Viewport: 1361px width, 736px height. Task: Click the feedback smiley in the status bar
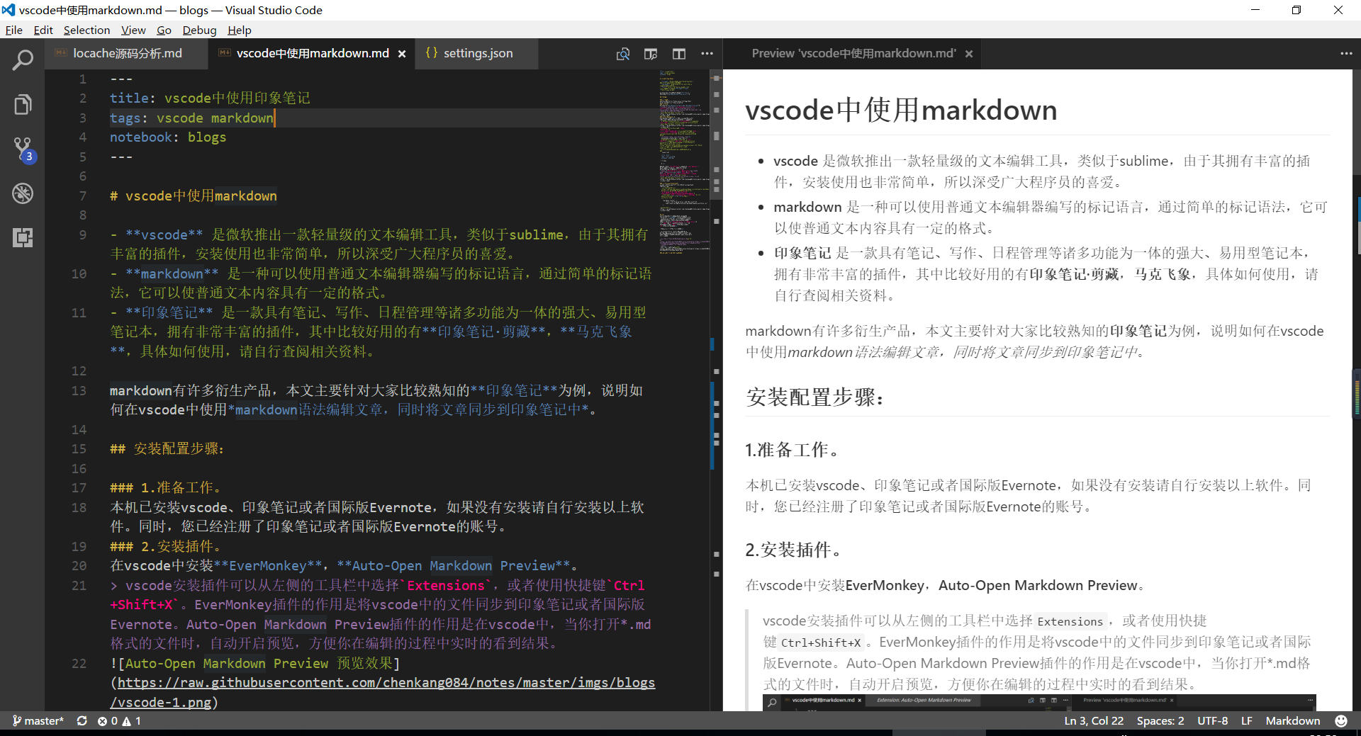click(1340, 720)
